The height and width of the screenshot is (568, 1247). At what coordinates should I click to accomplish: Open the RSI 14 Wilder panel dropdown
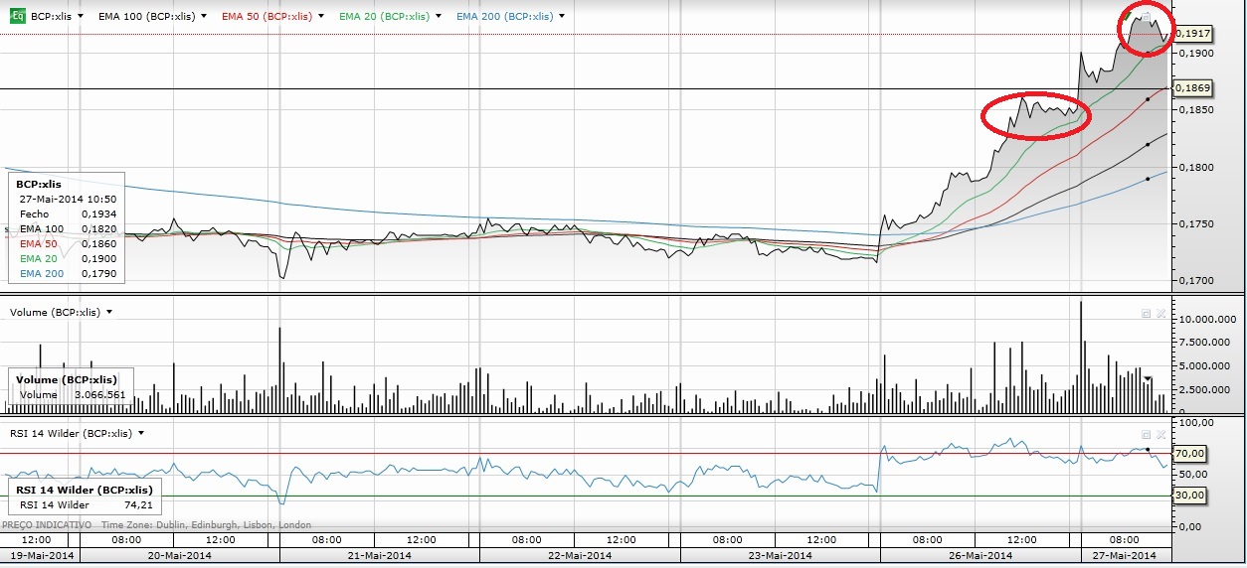(x=141, y=433)
